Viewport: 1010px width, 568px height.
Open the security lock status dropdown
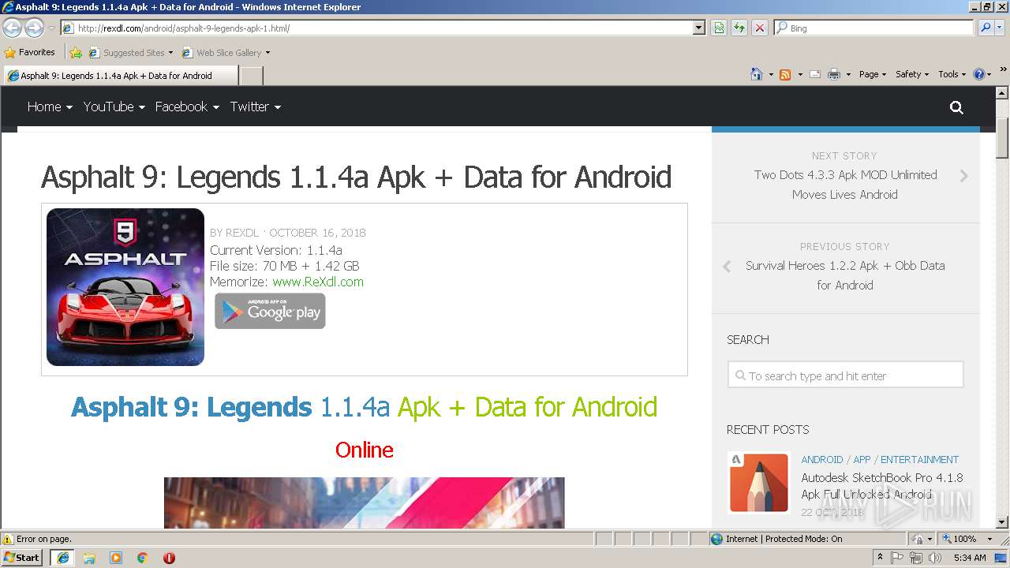tap(923, 539)
